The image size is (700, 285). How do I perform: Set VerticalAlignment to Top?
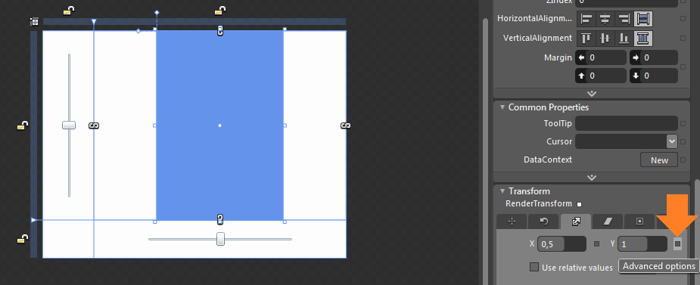(586, 39)
